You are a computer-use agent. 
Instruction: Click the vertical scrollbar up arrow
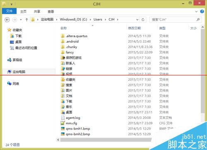(202, 27)
